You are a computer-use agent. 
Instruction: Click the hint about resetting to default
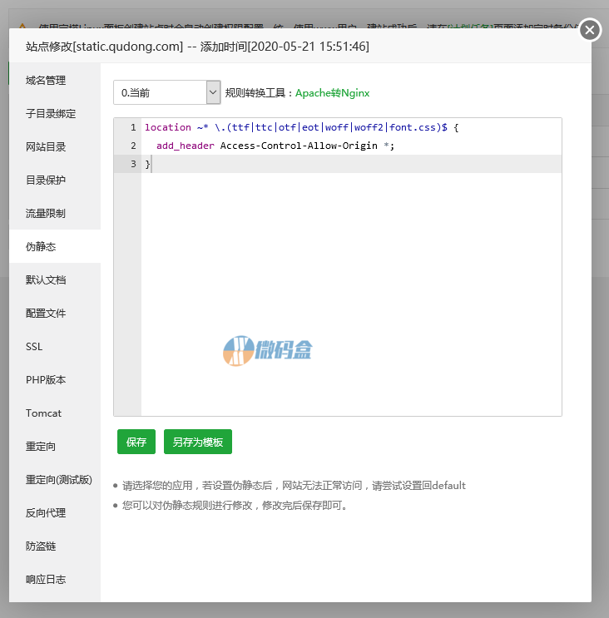(x=294, y=486)
